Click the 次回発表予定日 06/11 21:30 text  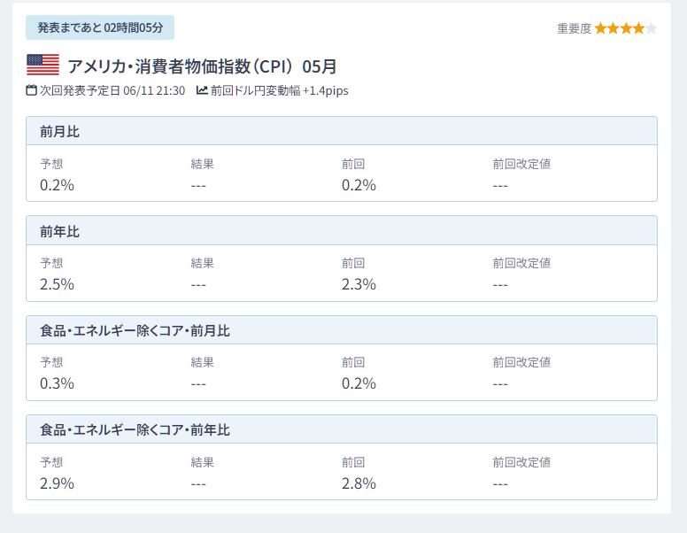point(112,90)
